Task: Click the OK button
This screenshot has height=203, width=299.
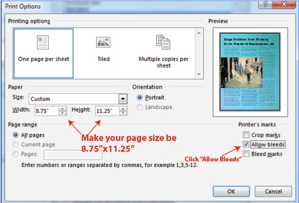Action: coord(231,191)
